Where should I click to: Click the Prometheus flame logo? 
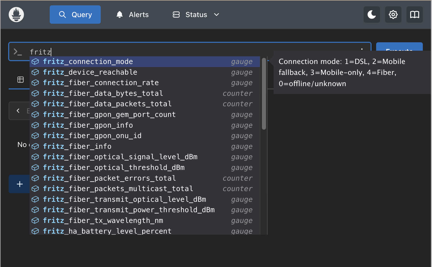coord(16,15)
